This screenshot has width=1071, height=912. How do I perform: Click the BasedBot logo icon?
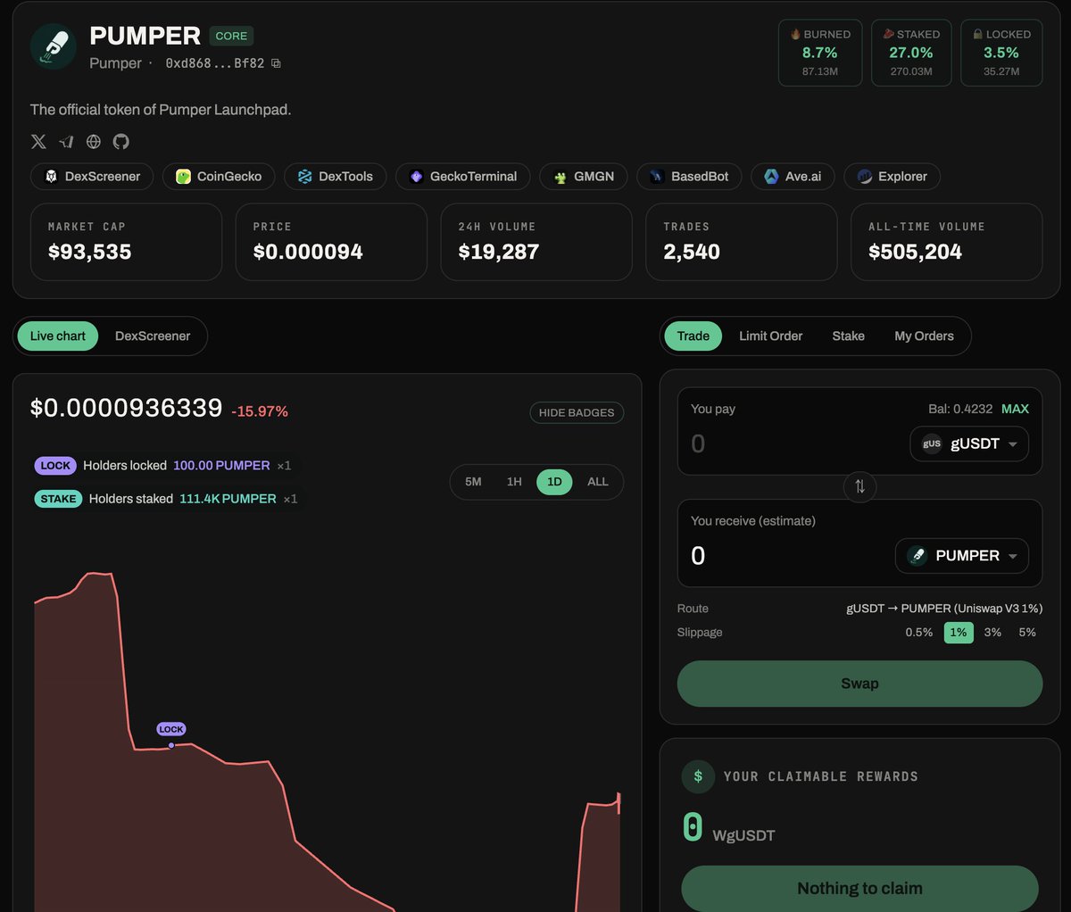click(657, 177)
